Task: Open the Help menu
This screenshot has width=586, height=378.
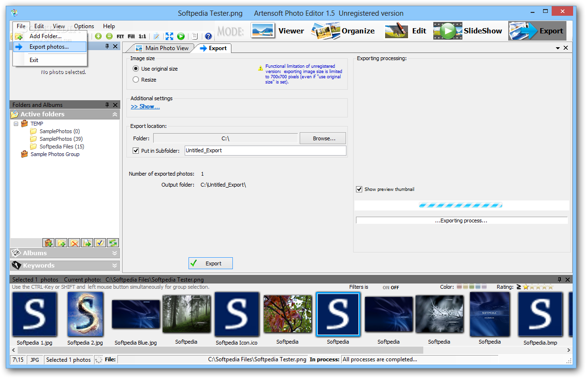Action: pos(109,26)
